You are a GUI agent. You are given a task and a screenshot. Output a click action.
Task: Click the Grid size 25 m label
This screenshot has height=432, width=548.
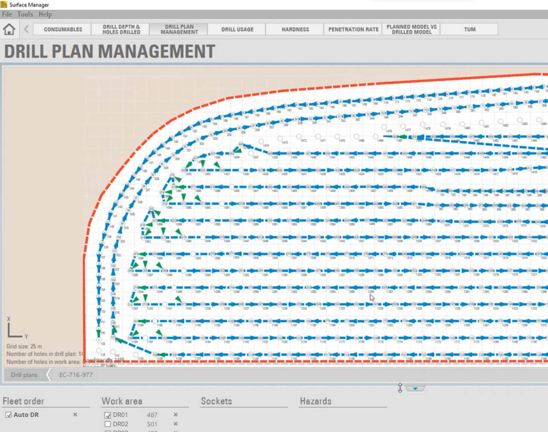click(24, 346)
